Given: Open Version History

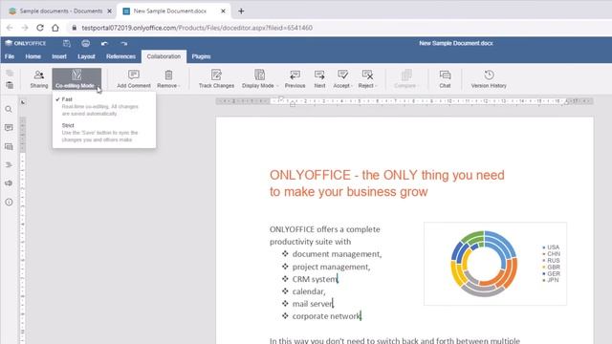Looking at the screenshot, I should 489,78.
